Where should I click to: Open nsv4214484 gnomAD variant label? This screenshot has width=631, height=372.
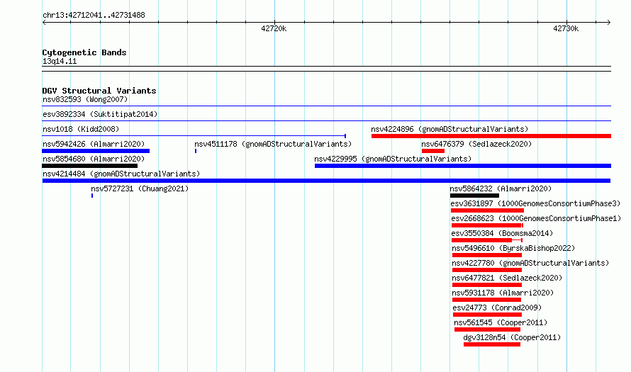(121, 174)
